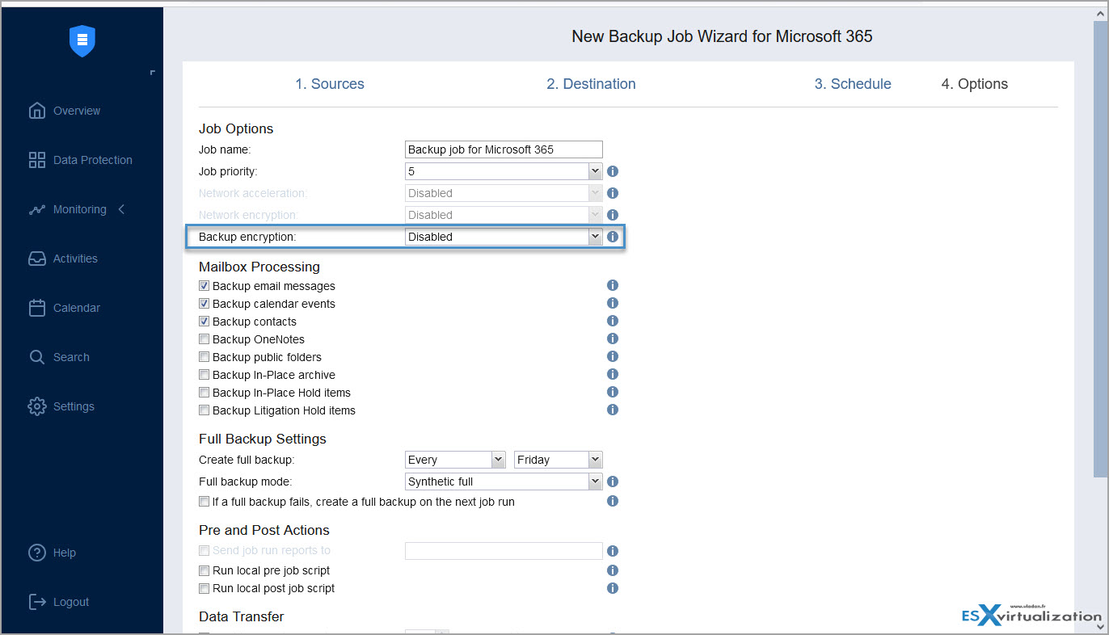Image resolution: width=1109 pixels, height=635 pixels.
Task: Show info for Run local pre job script
Action: point(613,570)
